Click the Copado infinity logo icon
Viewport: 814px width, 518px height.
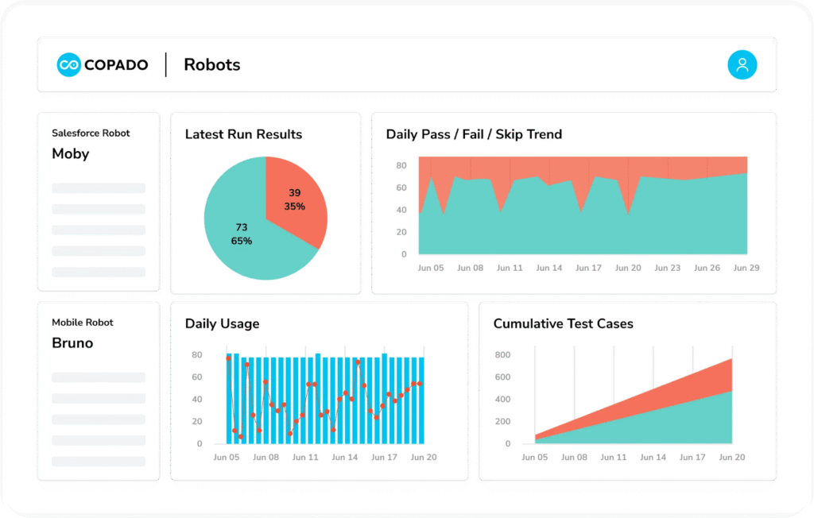69,64
